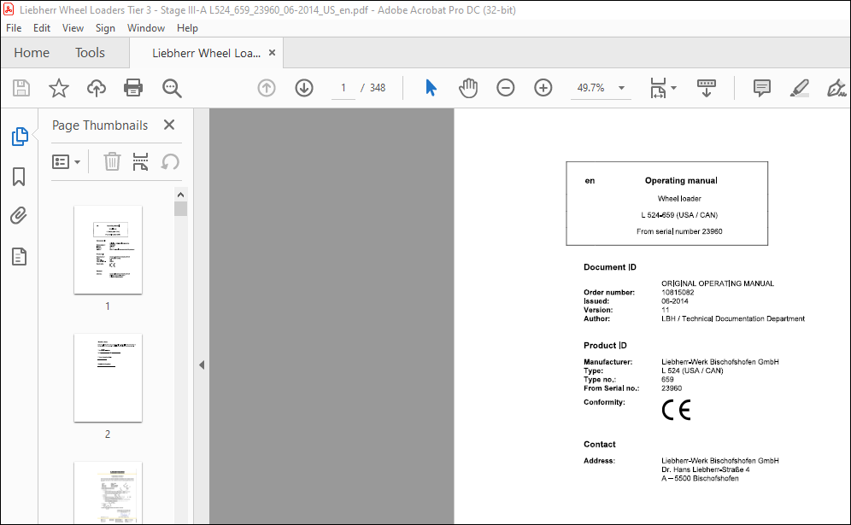This screenshot has width=851, height=525.
Task: Close the Liebherr Wheel Loa... document tab
Action: tap(273, 53)
